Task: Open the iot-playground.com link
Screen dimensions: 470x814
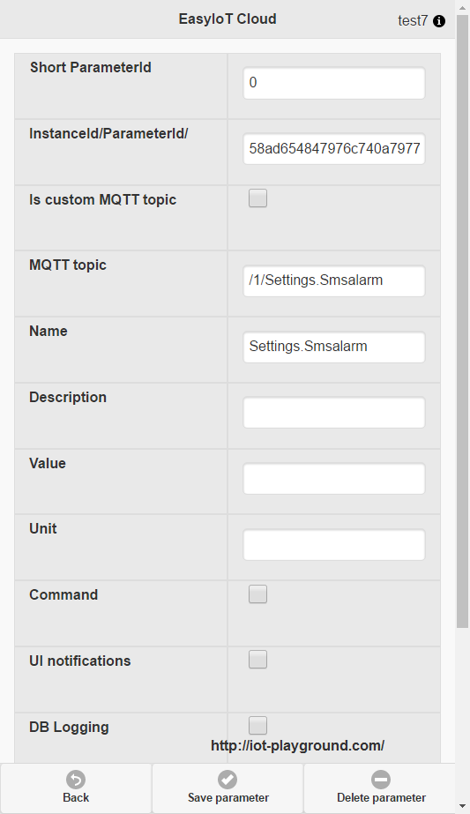Action: (297, 745)
